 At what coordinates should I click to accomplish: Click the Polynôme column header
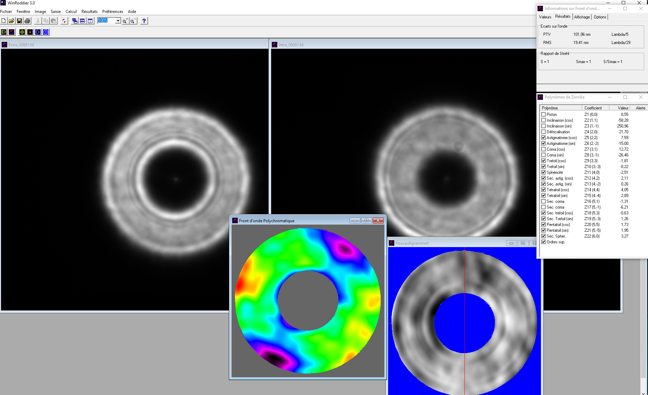point(561,108)
